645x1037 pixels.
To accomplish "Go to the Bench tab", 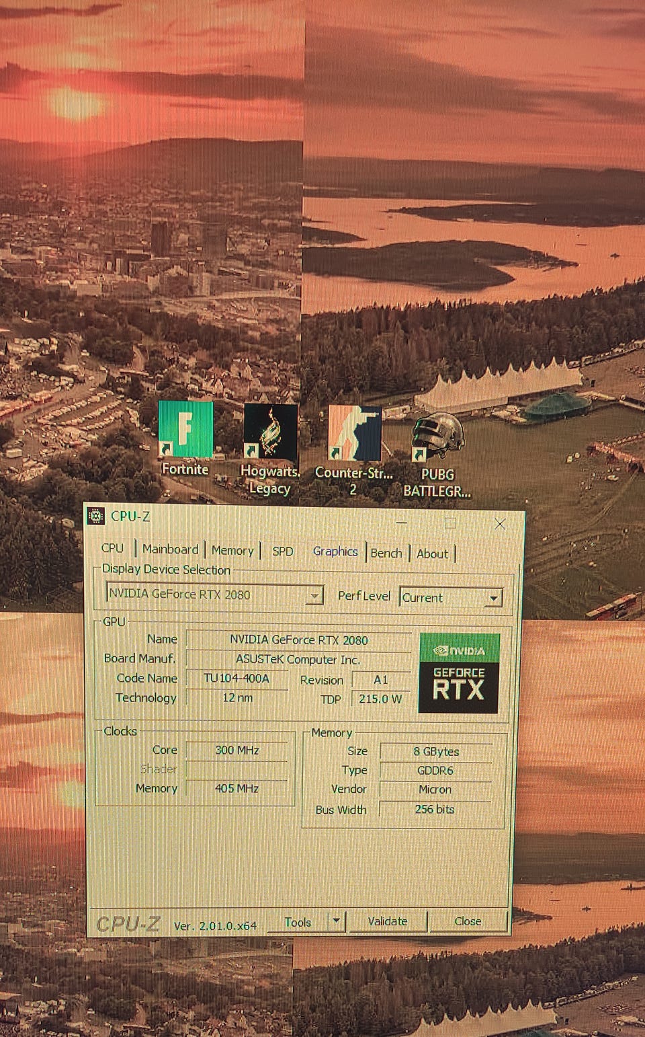I will click(x=386, y=553).
